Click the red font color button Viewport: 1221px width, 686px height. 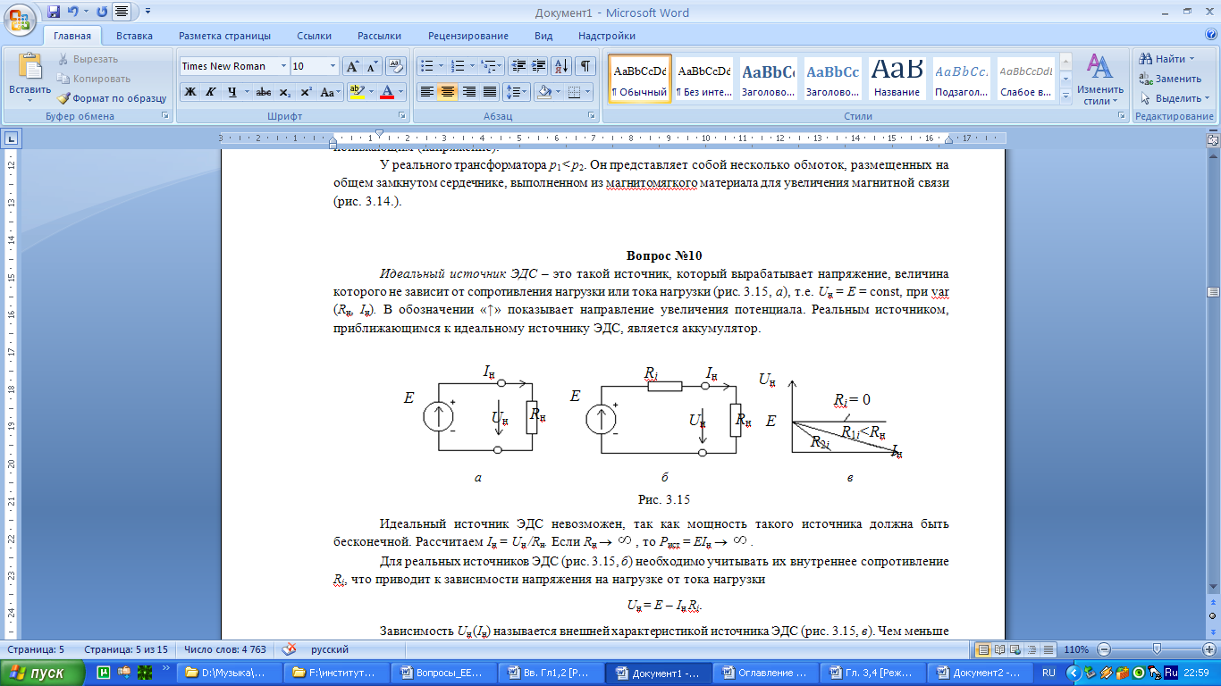tap(387, 92)
